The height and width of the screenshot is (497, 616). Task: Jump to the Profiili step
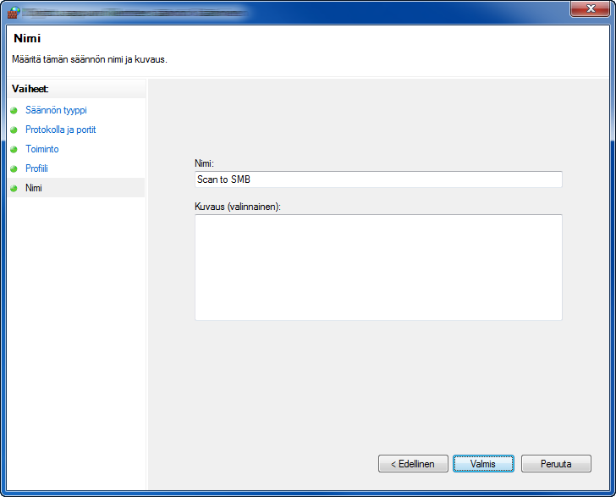point(36,168)
